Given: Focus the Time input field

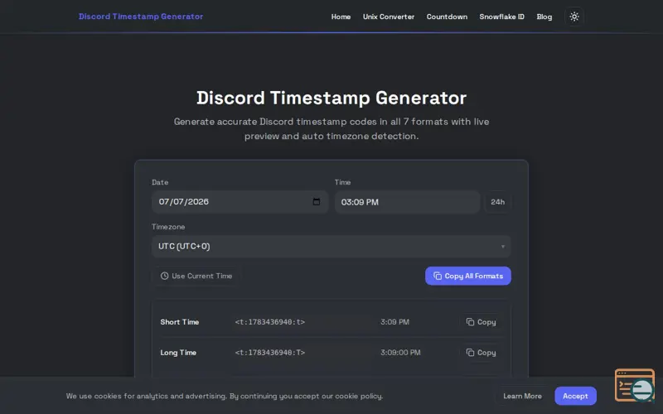Looking at the screenshot, I should (x=407, y=202).
